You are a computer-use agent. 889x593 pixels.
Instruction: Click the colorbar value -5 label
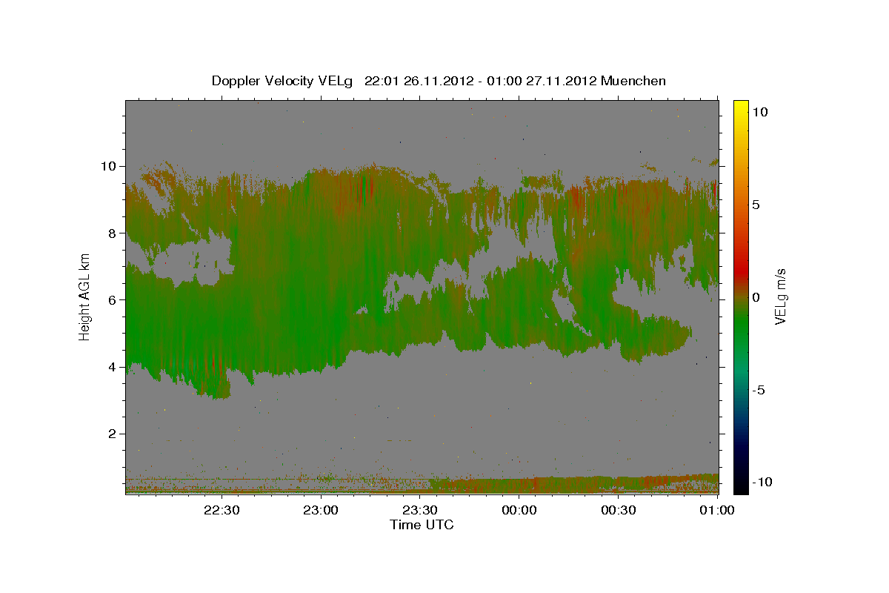coord(759,389)
